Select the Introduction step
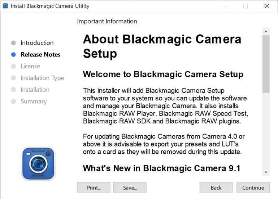Screen dimensions: 278x199 point(37,43)
